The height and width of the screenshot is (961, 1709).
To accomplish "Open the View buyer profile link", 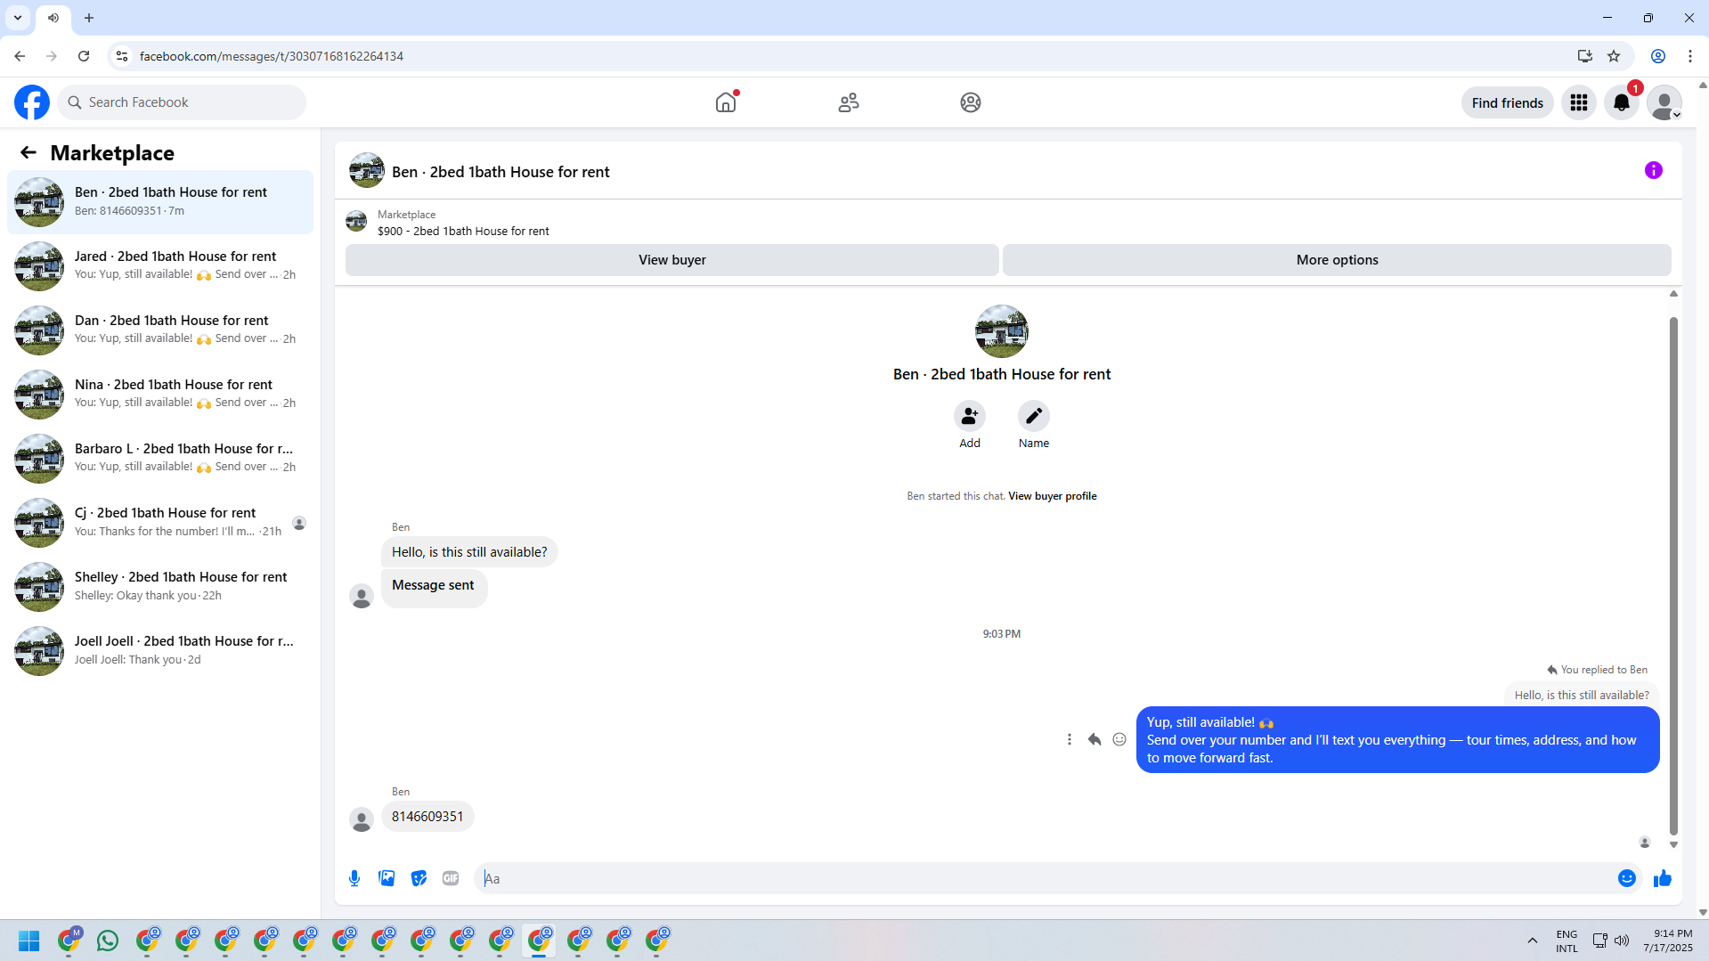I will click(x=1052, y=496).
